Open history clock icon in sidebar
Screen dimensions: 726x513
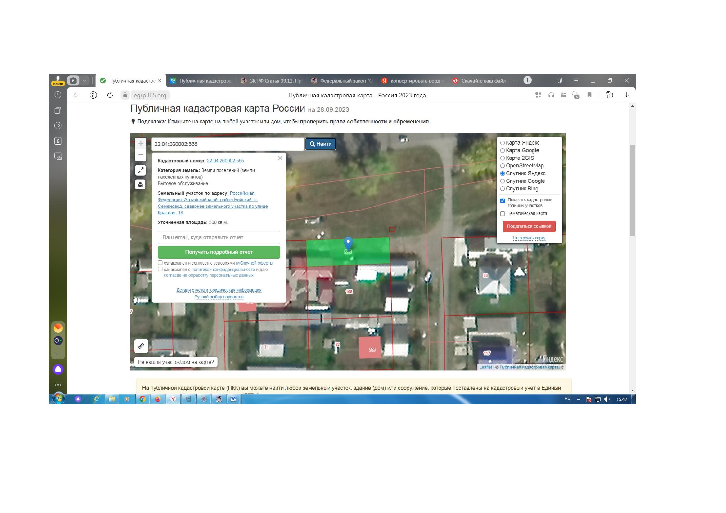[x=58, y=95]
